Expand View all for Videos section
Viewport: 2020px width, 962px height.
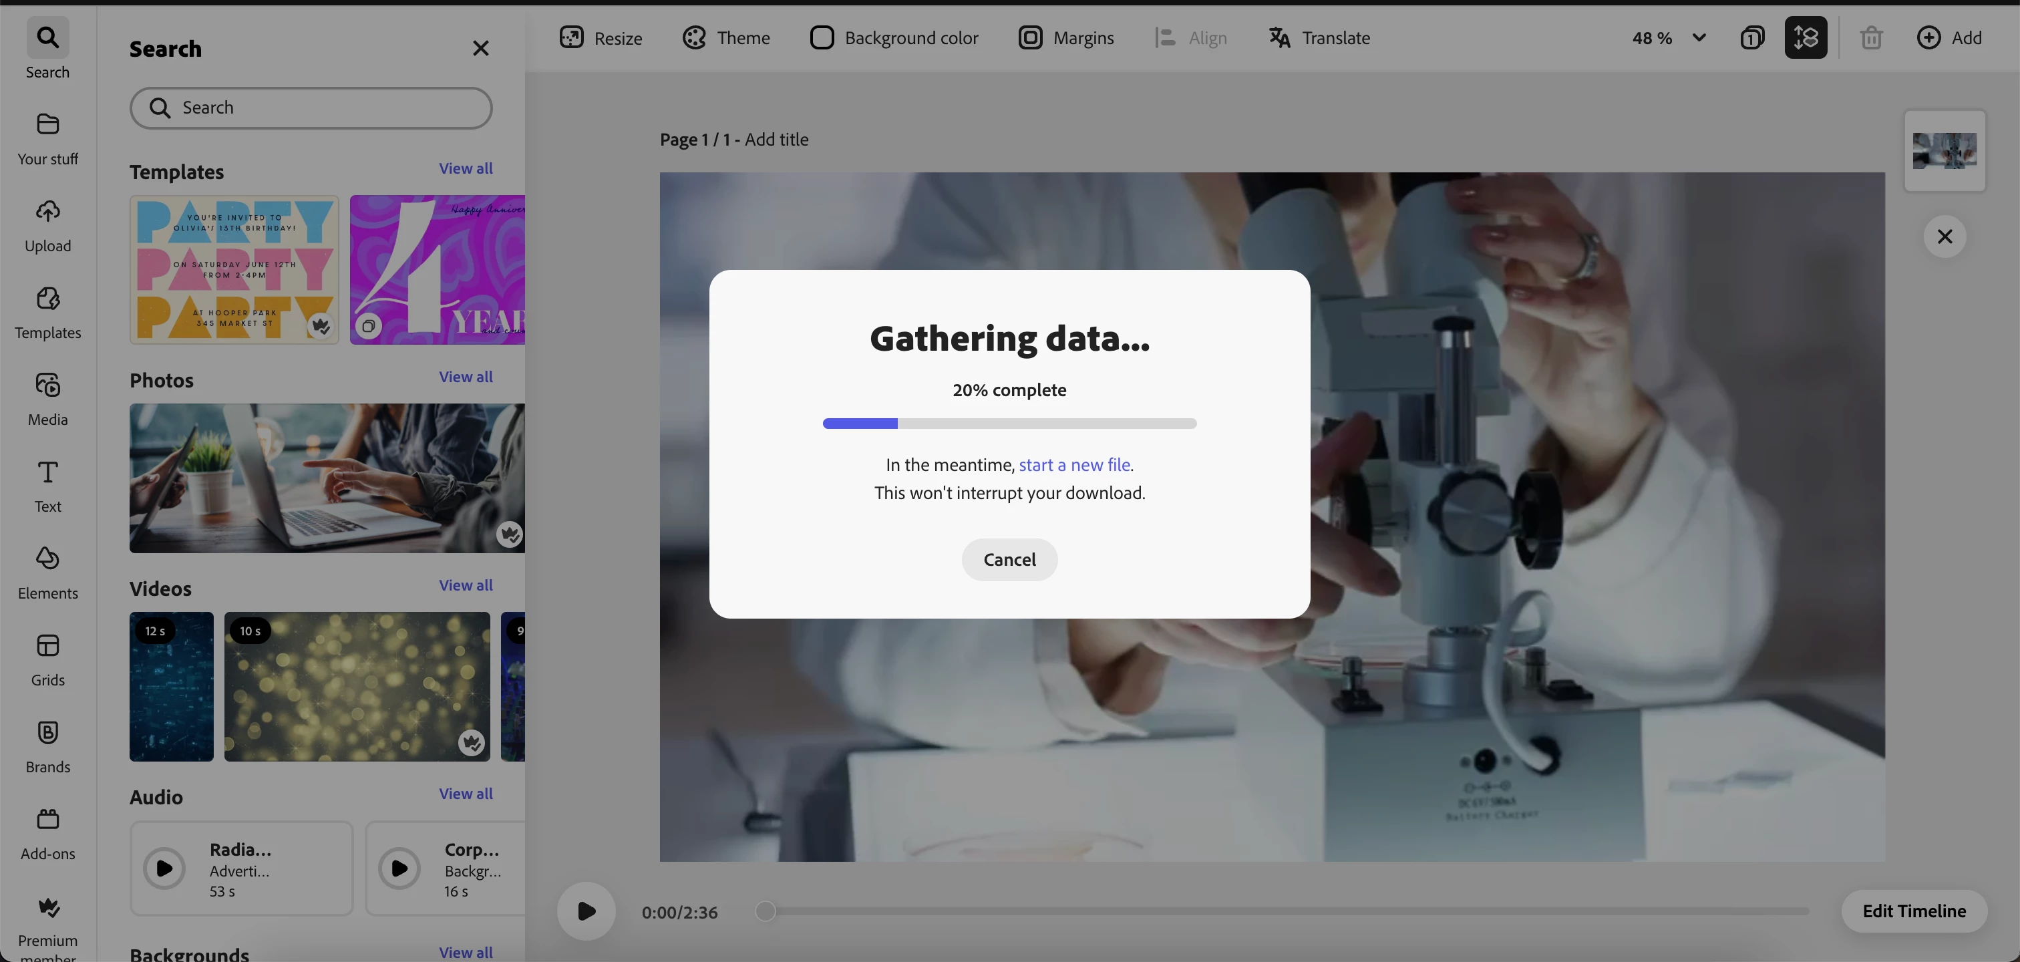(x=465, y=586)
